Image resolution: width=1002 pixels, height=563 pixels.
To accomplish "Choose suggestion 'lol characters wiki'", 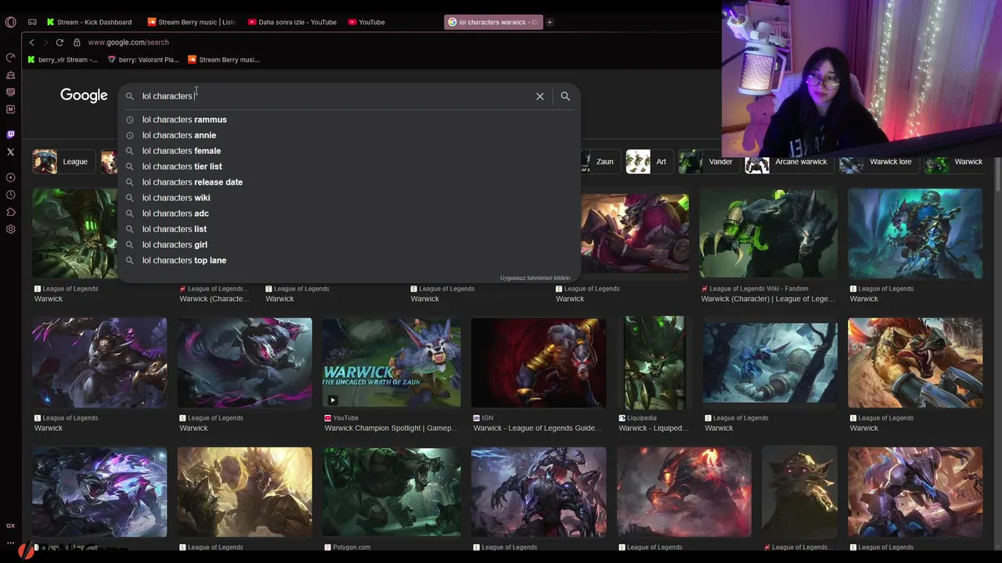I will tap(349, 198).
